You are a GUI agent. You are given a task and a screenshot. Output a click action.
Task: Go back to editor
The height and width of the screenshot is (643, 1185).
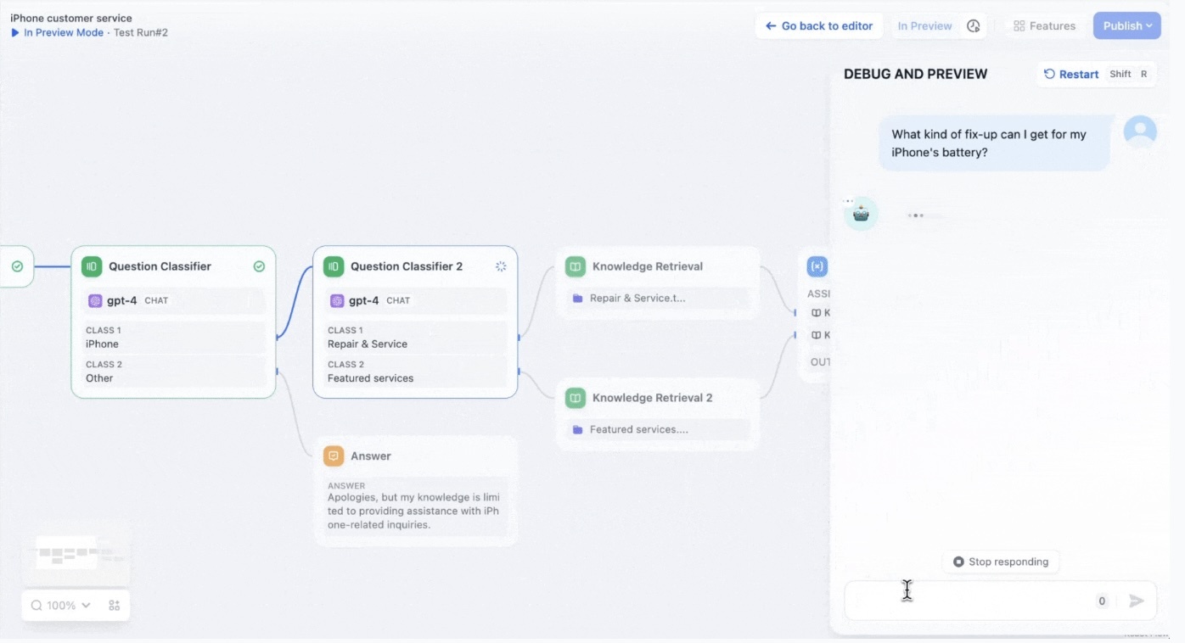819,26
